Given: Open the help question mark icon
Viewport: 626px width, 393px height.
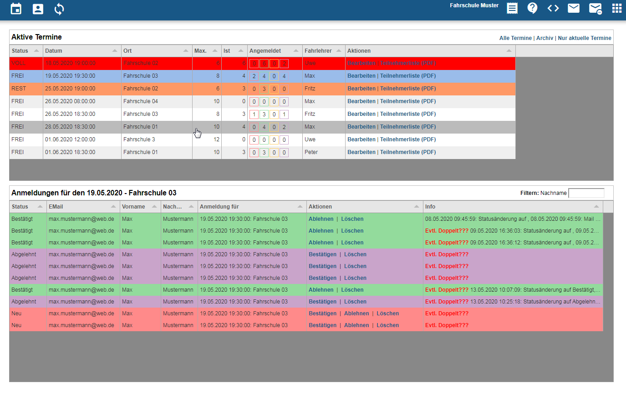Looking at the screenshot, I should 532,8.
